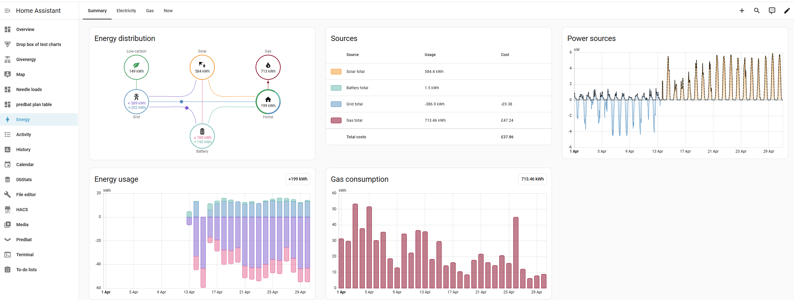The image size is (794, 300).
Task: Collapse the sidebar with the menu icon
Action: tap(8, 11)
